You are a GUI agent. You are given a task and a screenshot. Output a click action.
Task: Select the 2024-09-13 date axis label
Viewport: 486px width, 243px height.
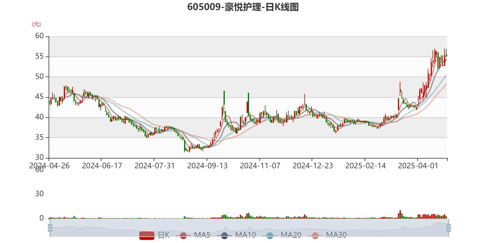click(x=207, y=166)
